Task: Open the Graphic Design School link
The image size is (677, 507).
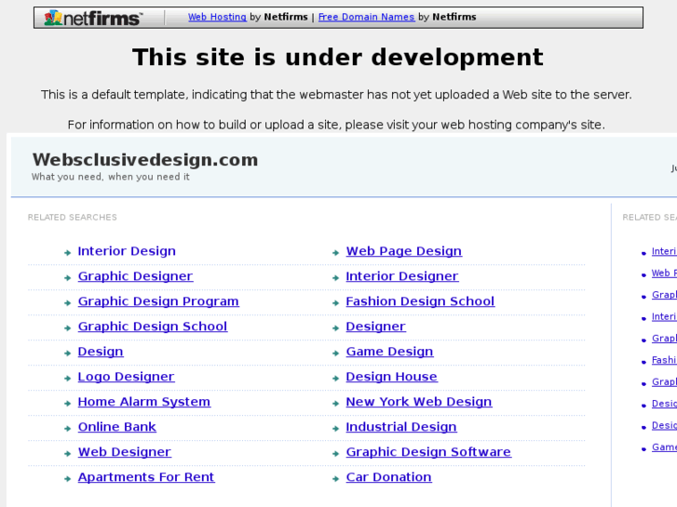Action: click(153, 327)
